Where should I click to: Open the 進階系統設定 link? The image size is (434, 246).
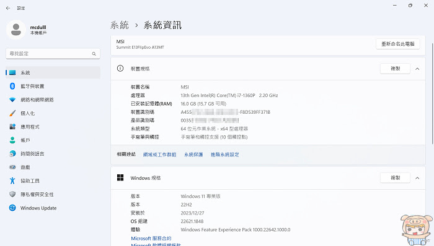click(224, 155)
